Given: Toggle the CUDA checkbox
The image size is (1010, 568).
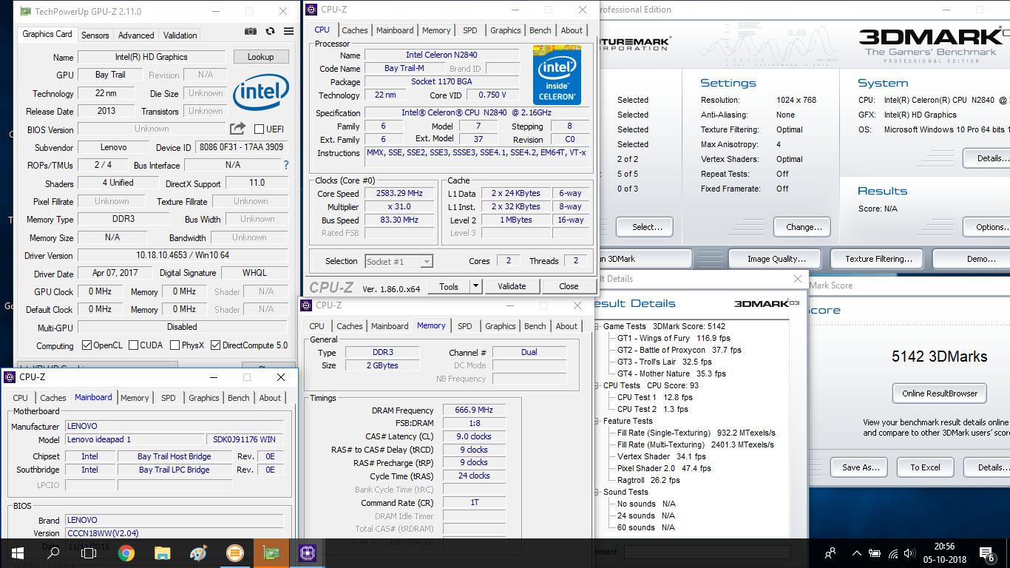Looking at the screenshot, I should [x=133, y=345].
